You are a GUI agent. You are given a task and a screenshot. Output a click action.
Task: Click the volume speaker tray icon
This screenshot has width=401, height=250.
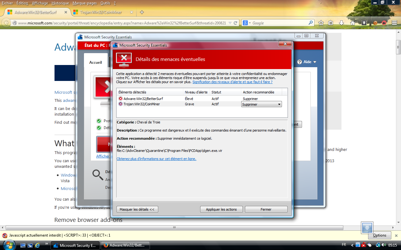[x=383, y=245]
